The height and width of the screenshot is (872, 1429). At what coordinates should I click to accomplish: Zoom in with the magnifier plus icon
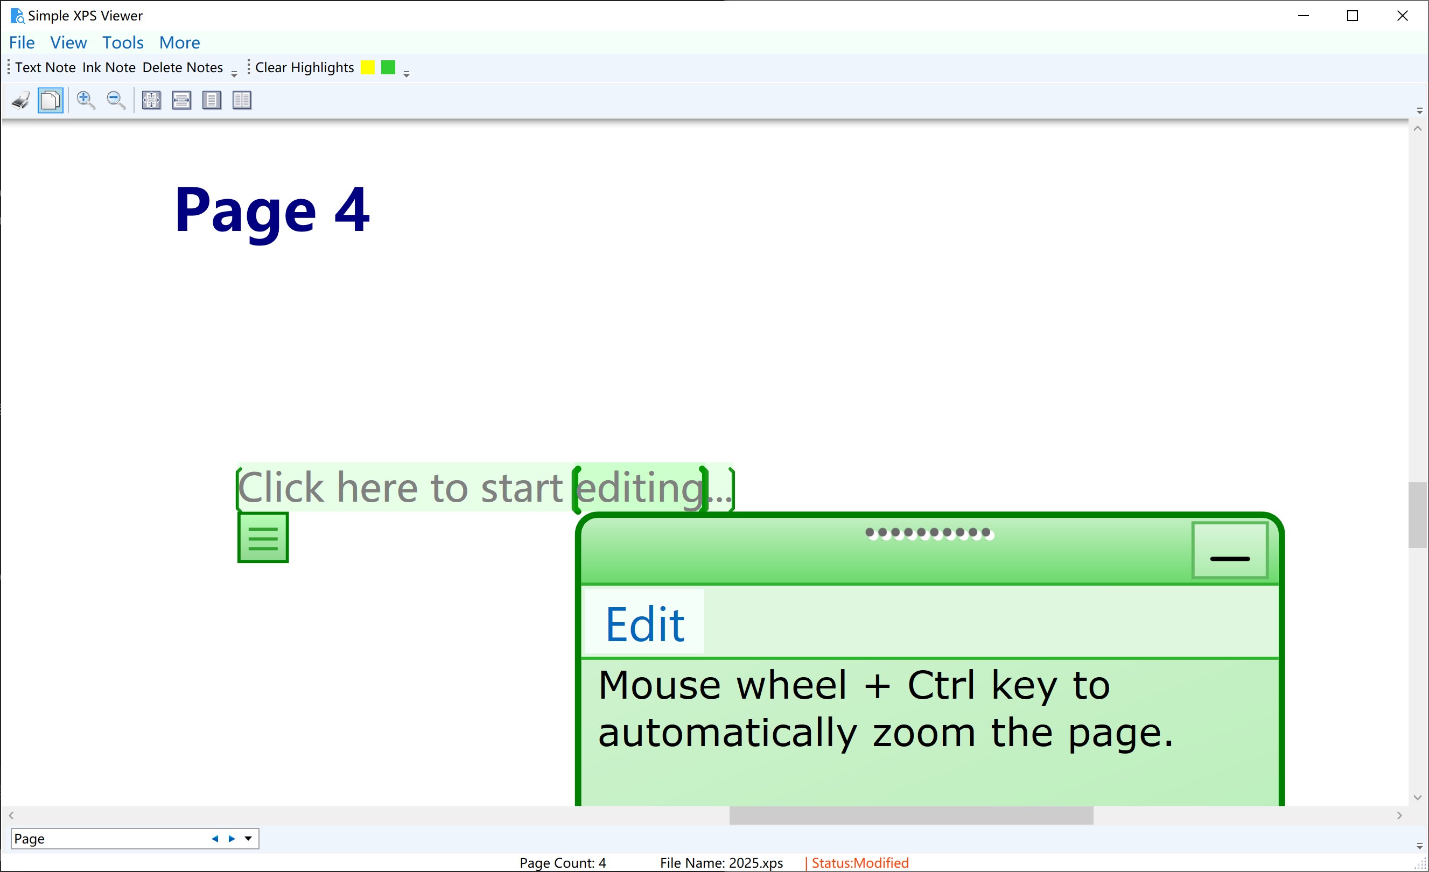pyautogui.click(x=86, y=100)
